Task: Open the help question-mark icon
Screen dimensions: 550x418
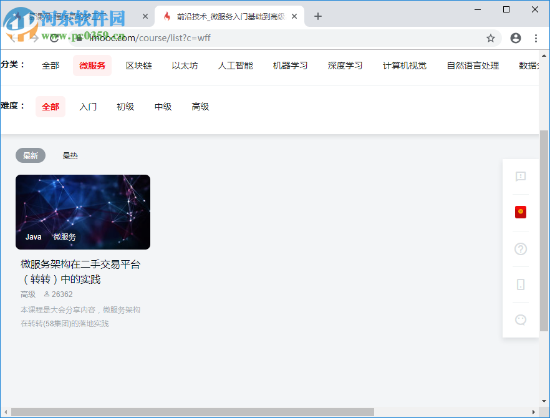Action: [520, 249]
